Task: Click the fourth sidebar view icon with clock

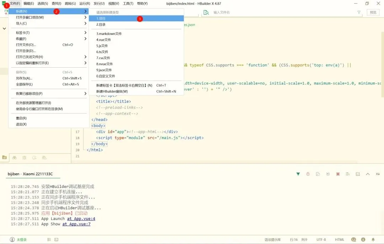Action: coord(34,157)
